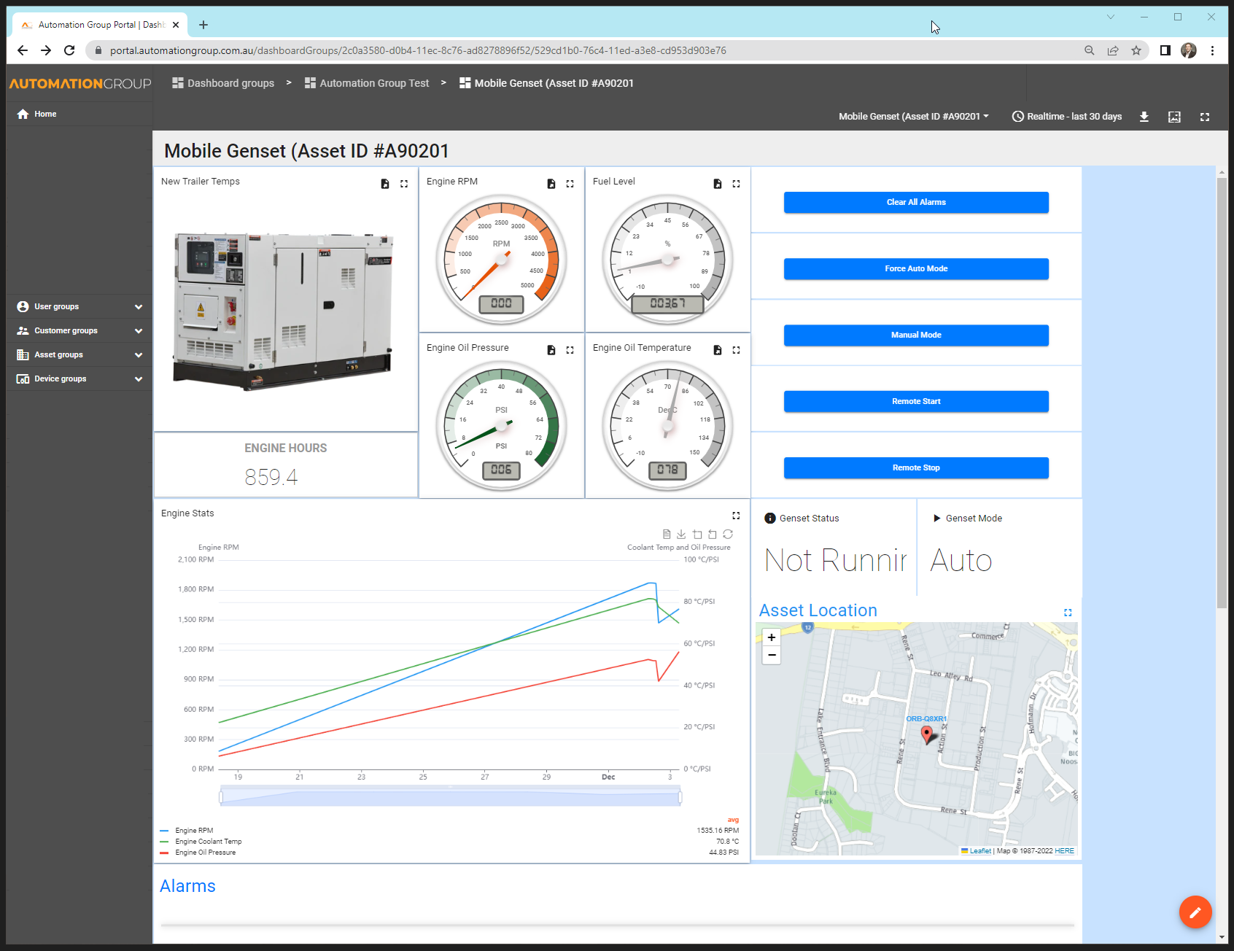Export Engine Oil Temperature widget data
This screenshot has height=951, width=1234.
click(718, 350)
